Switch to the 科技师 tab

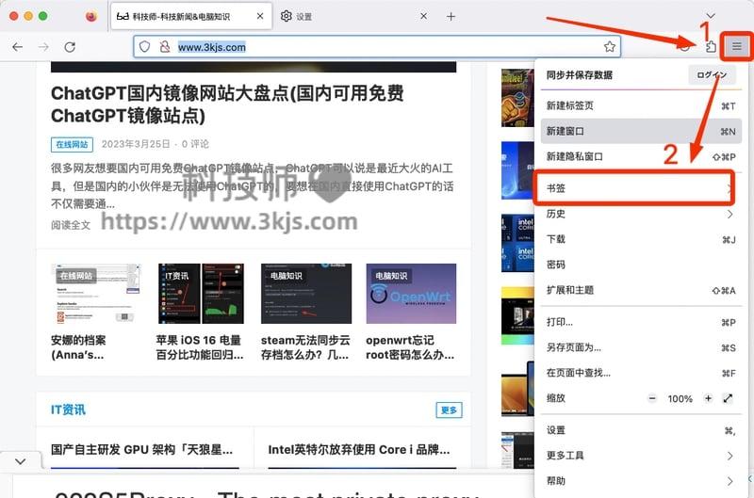point(191,16)
